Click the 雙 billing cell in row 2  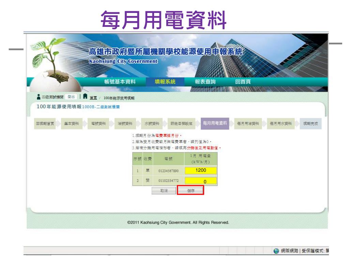(x=148, y=180)
